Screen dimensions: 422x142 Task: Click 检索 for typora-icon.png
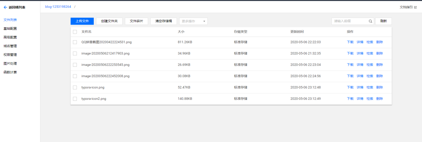click(x=370, y=87)
